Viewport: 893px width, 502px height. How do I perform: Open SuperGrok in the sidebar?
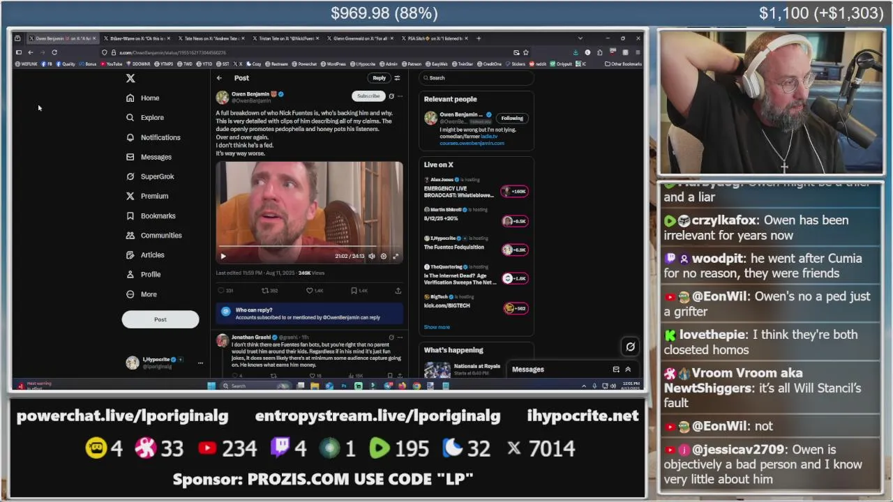(149, 176)
